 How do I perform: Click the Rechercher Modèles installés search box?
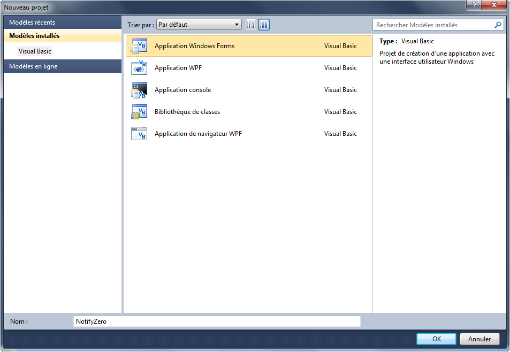click(432, 25)
